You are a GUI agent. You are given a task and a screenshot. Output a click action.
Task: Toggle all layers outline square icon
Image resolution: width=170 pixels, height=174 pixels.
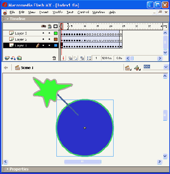pyautogui.click(x=55, y=26)
